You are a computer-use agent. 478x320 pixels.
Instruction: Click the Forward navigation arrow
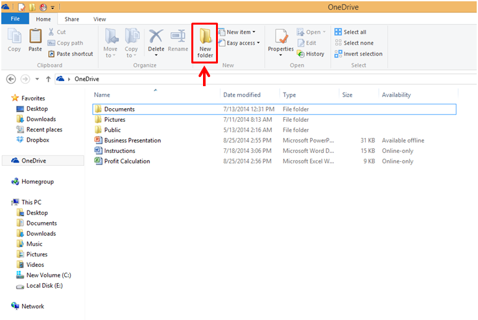(25, 79)
